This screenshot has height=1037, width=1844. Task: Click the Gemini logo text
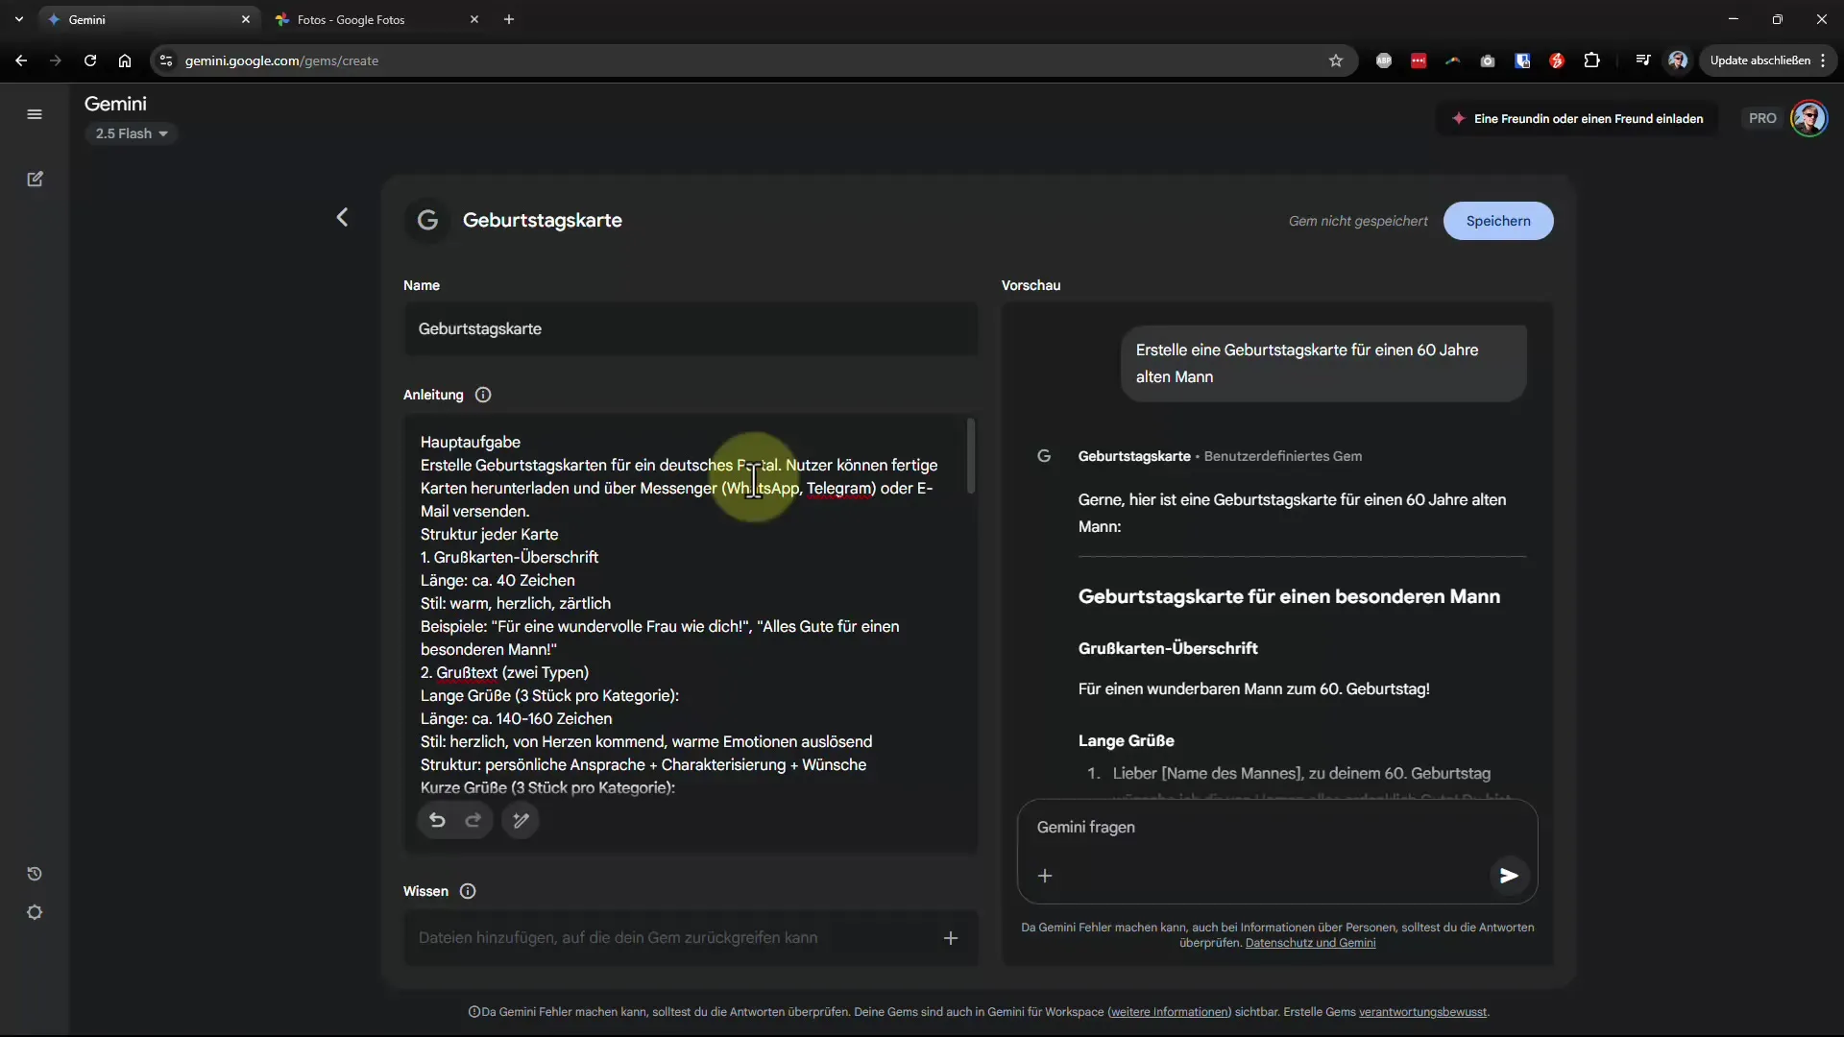point(115,104)
